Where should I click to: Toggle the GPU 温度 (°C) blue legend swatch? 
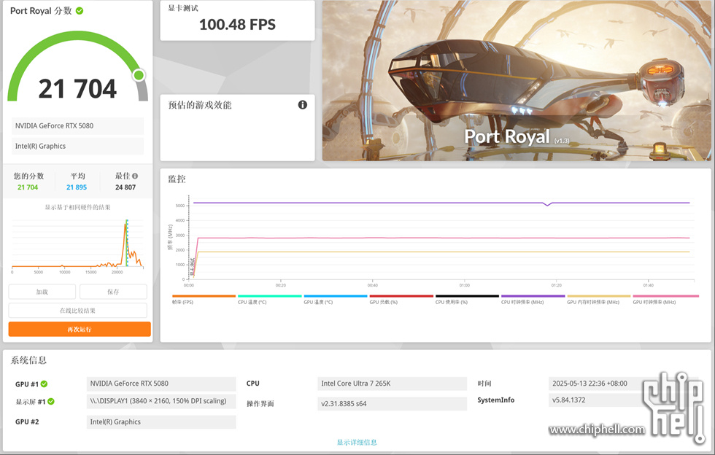[336, 296]
